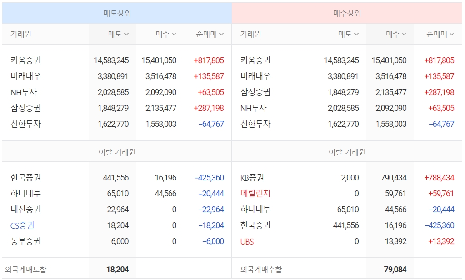Click NH투자 in the 매도상위 table
The height and width of the screenshot is (280, 465).
click(x=24, y=92)
